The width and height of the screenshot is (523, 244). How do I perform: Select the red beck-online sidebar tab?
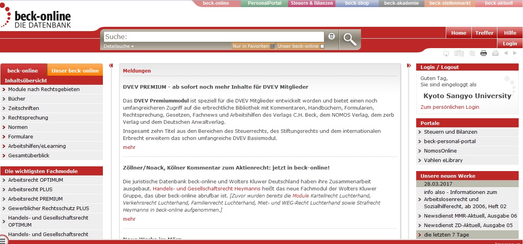click(23, 71)
